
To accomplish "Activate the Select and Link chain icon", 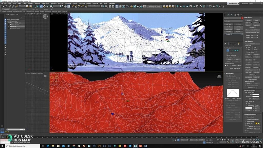I will [x=10, y=6].
